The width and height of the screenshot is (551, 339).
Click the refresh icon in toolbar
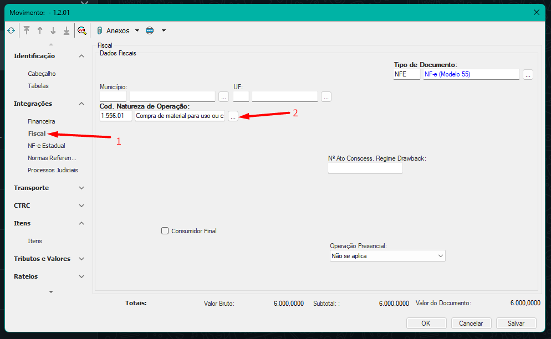coord(11,30)
